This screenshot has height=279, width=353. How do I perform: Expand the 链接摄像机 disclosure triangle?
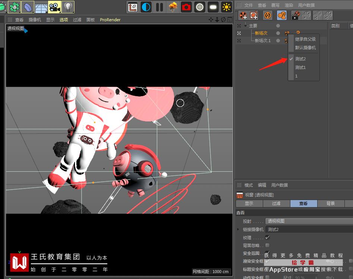coord(238,229)
